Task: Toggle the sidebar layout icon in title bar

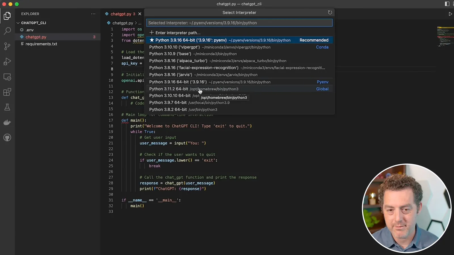Action: [447, 4]
